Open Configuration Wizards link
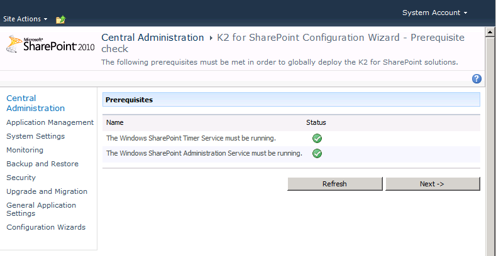 (x=46, y=227)
